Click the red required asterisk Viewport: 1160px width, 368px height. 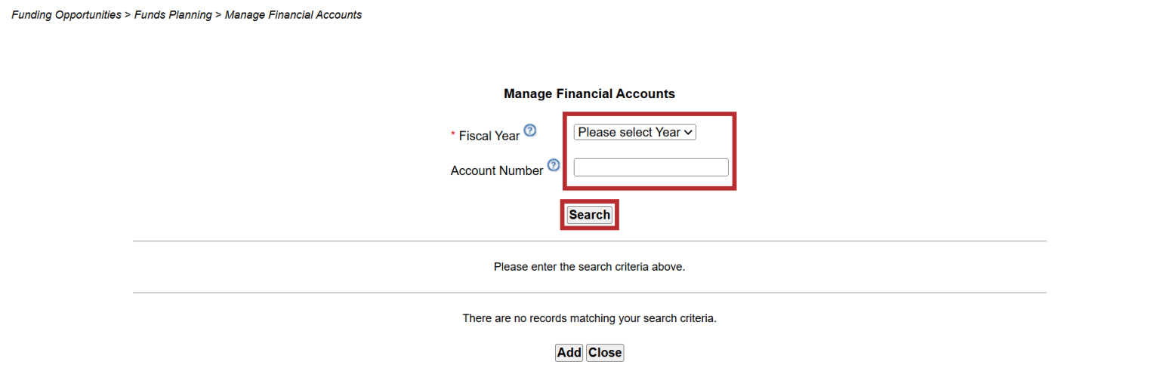(453, 136)
